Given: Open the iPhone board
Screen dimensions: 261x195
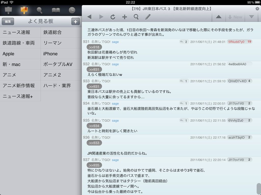Looking at the screenshot, I should click(61, 54).
